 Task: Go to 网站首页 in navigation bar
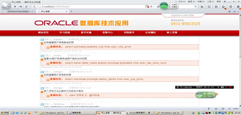coord(43,32)
